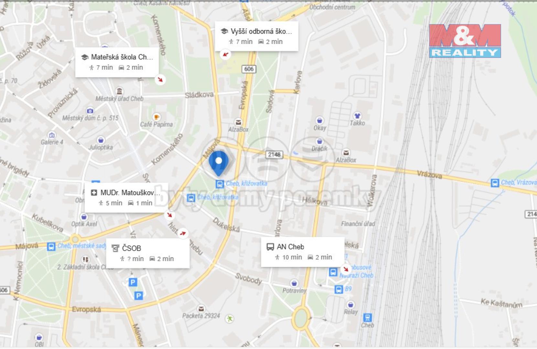Viewport: 537px width, 349px height.
Task: Open the Mateřská škola info card
Action: click(x=117, y=62)
